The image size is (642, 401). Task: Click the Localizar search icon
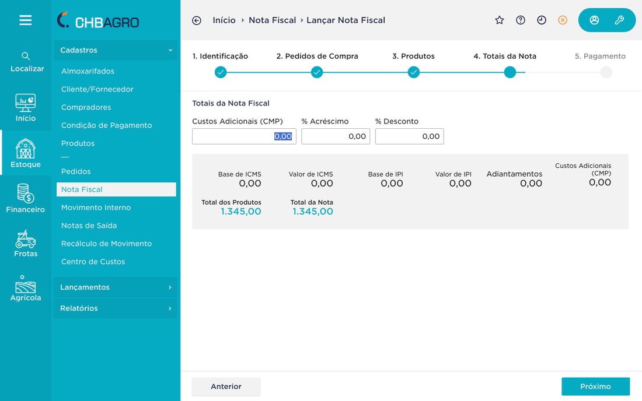tap(25, 56)
